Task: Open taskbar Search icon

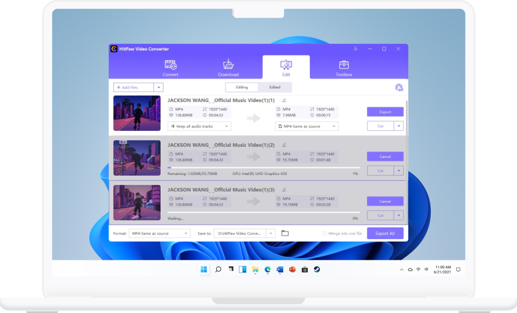Action: click(x=218, y=270)
